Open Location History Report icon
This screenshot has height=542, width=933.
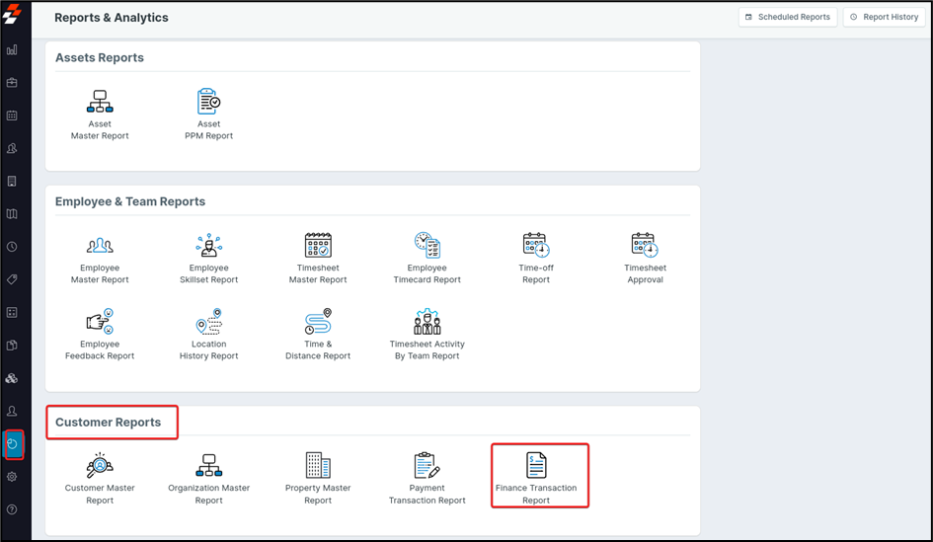(x=209, y=321)
